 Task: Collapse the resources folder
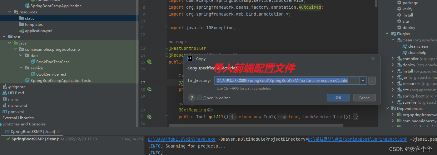coord(10,12)
